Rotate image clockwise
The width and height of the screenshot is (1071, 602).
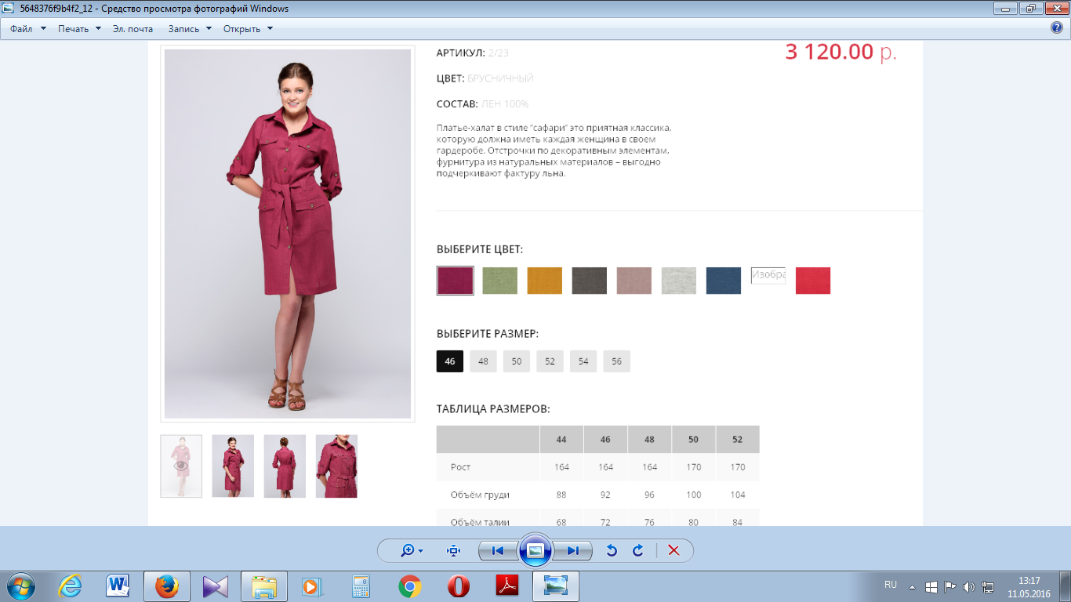click(638, 550)
